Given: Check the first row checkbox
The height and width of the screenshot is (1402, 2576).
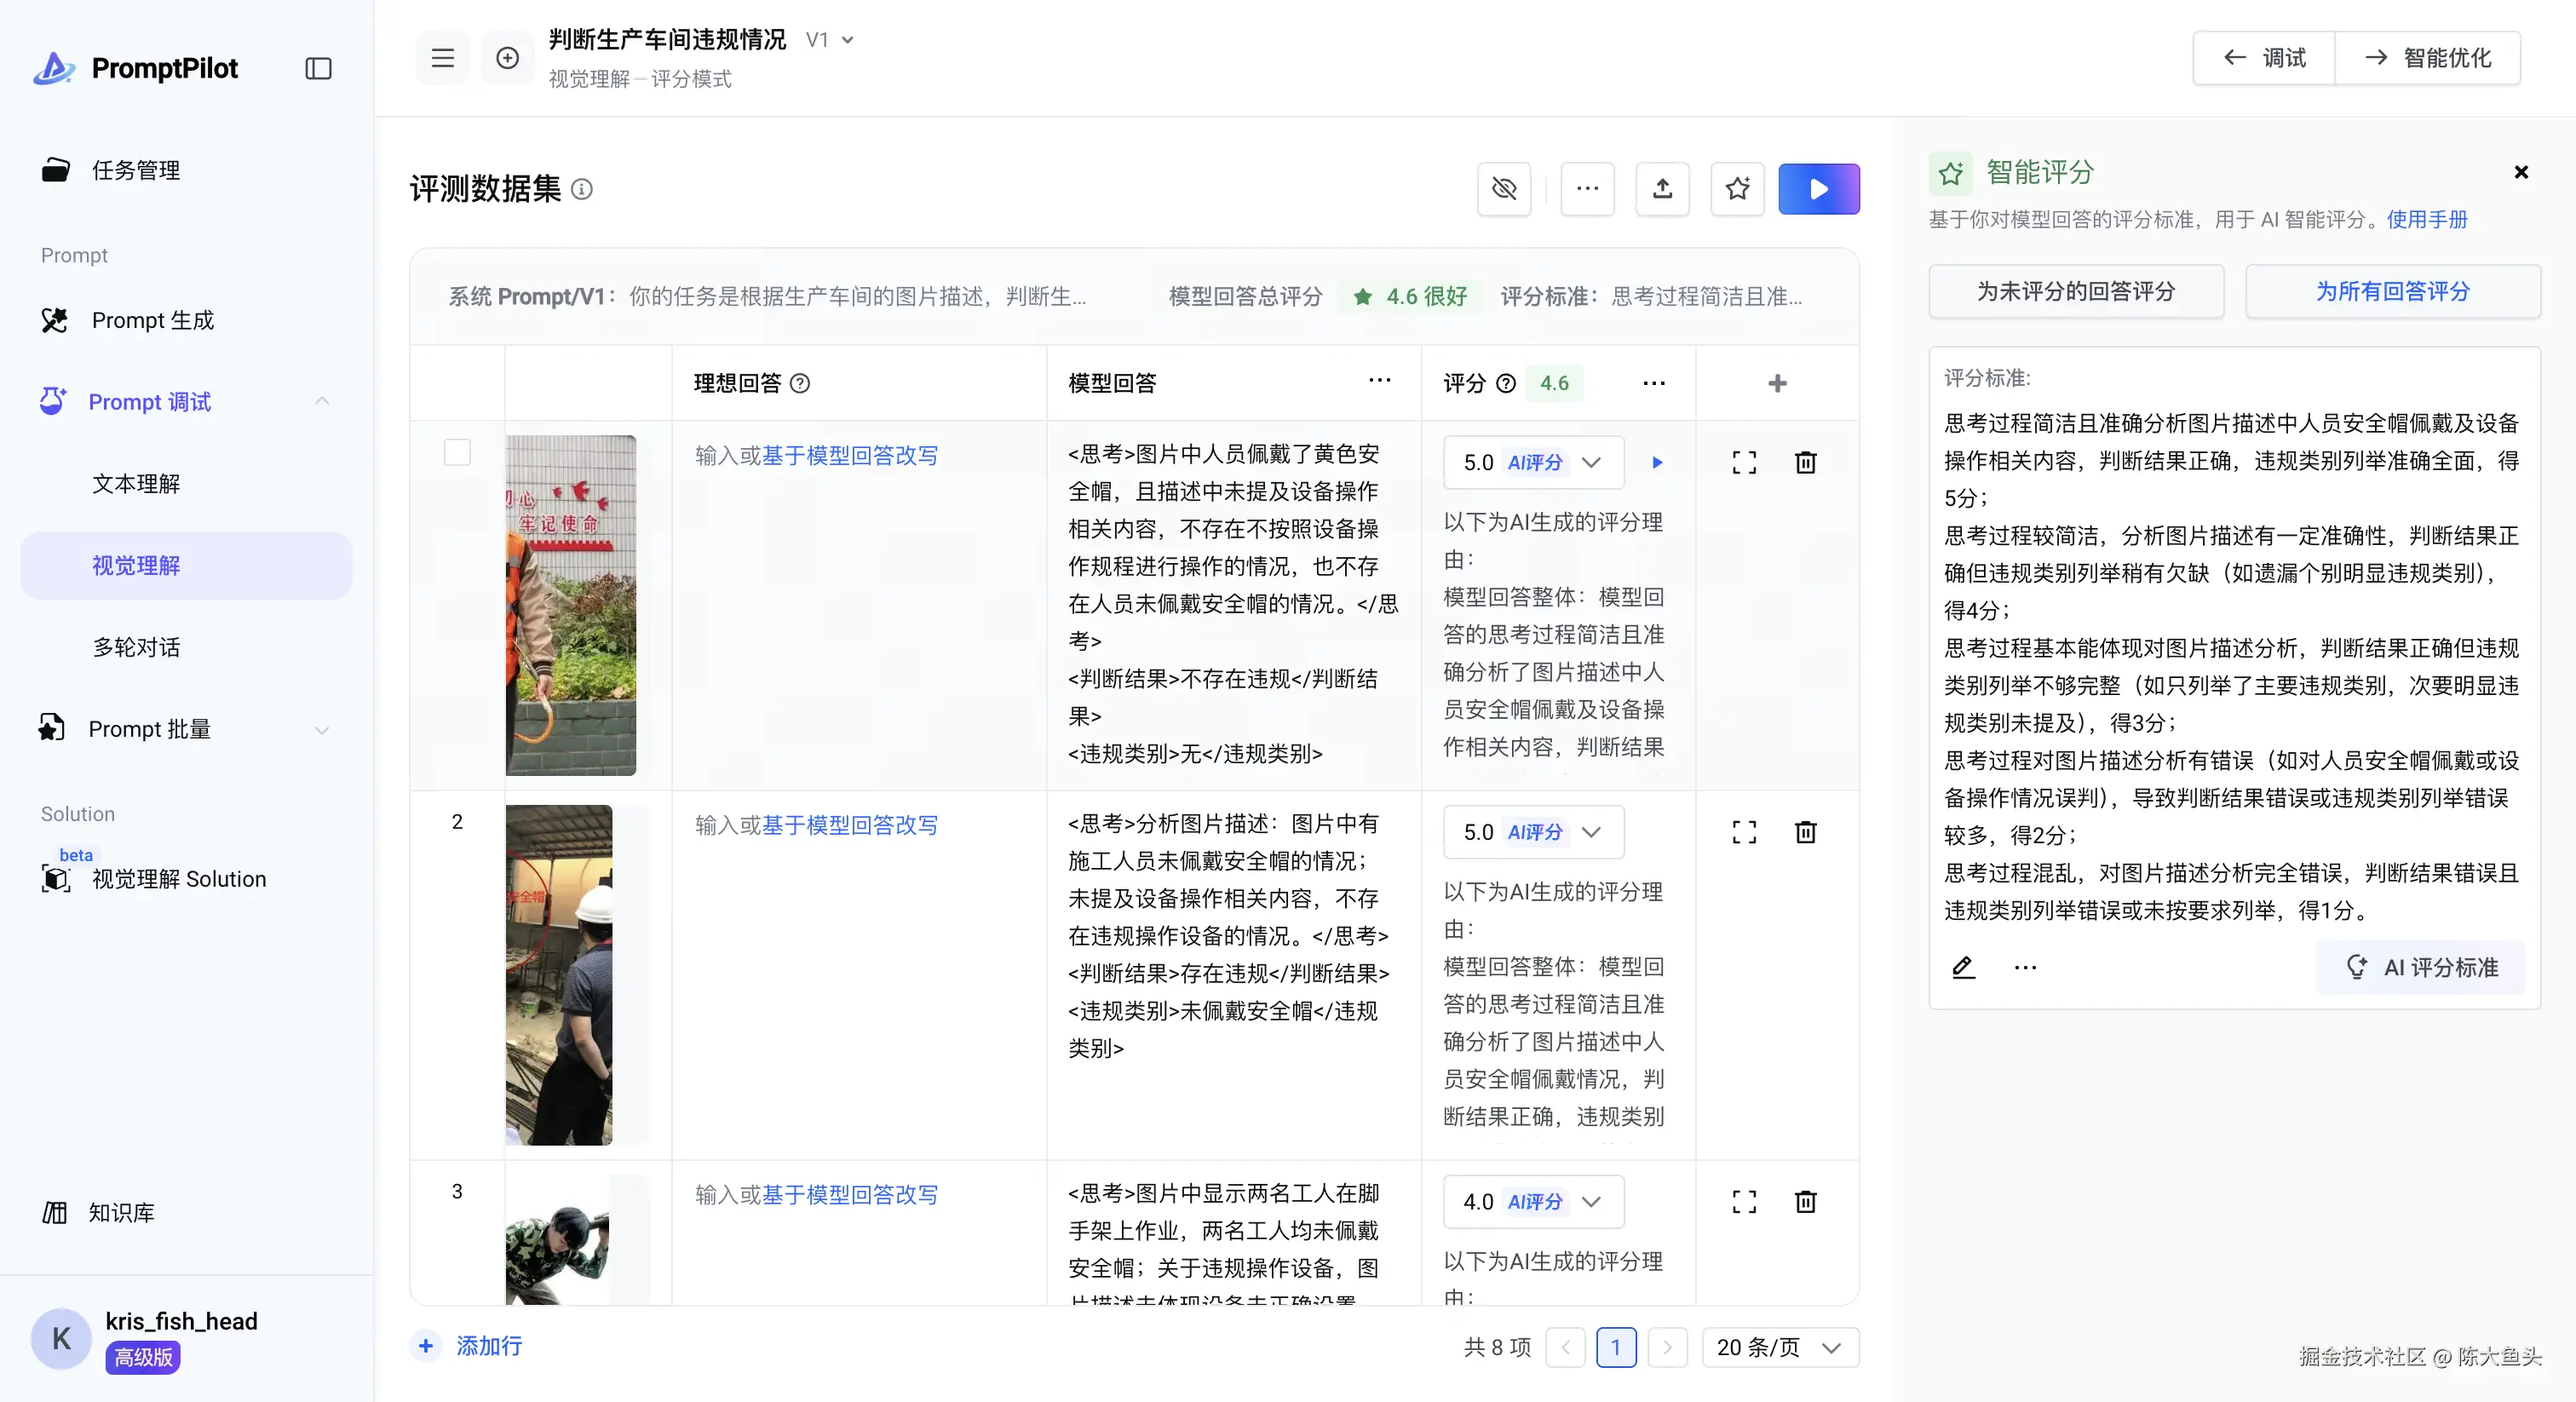Looking at the screenshot, I should 457,453.
